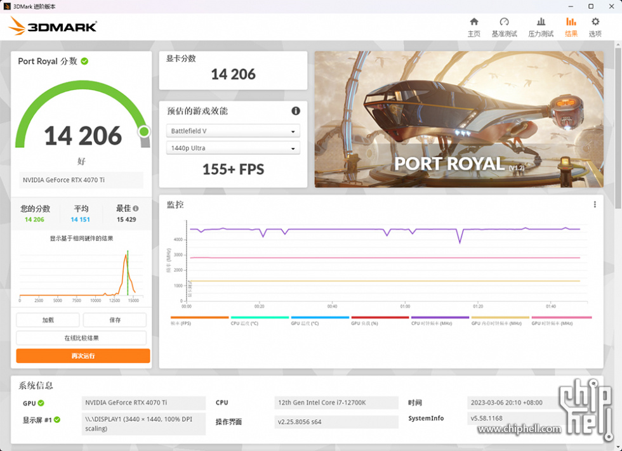Click the 3DMark title bar app icon

pyautogui.click(x=7, y=6)
